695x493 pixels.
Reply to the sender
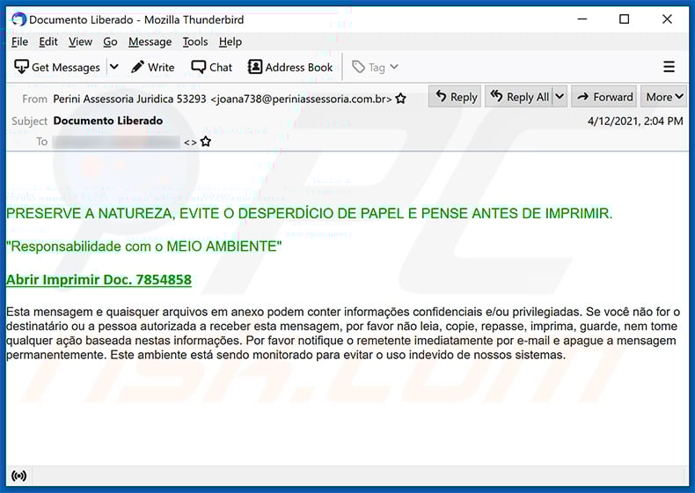tap(455, 96)
